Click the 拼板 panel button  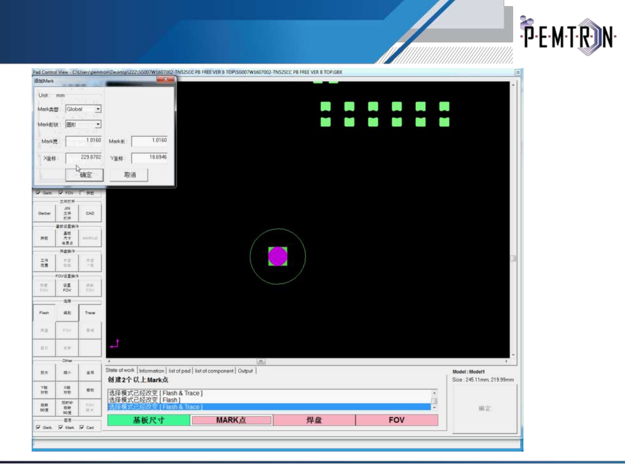pos(44,238)
